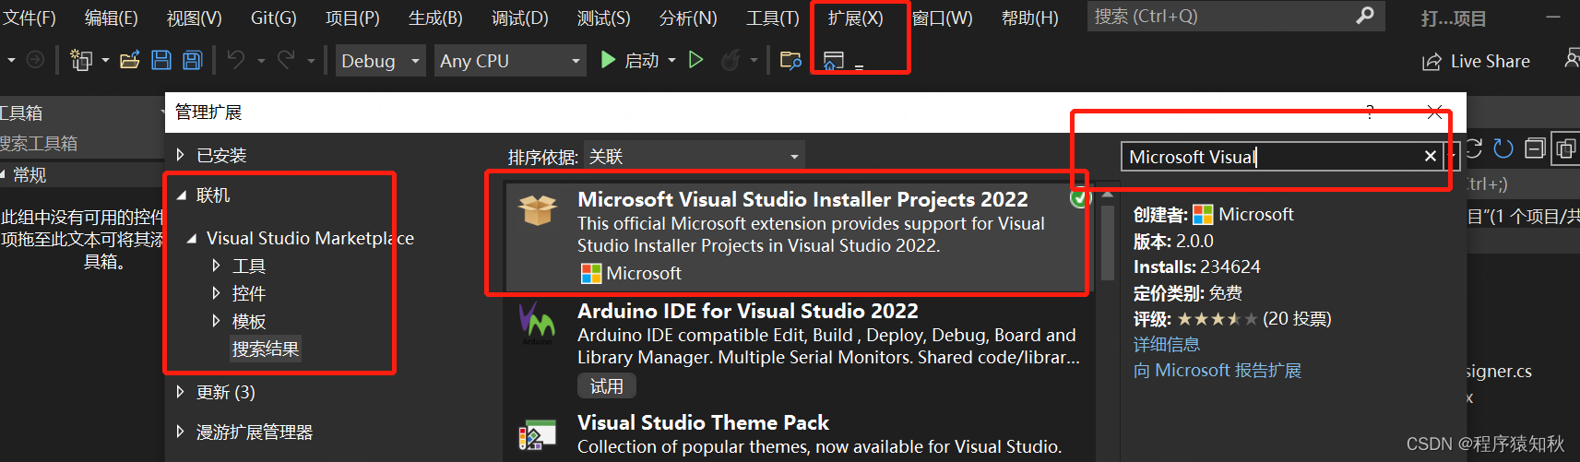Click the 试用 button for Arduino IDE

[x=607, y=386]
